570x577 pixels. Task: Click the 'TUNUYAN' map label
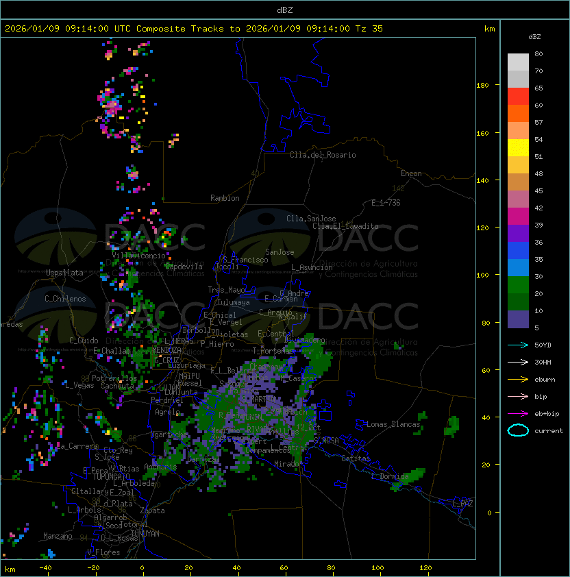(145, 534)
